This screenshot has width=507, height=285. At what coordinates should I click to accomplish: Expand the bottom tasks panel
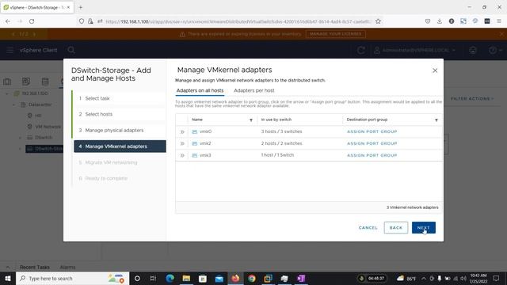8,268
